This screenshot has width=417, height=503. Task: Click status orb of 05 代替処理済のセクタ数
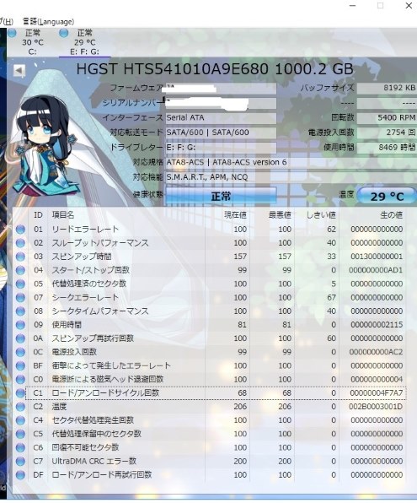pos(20,284)
